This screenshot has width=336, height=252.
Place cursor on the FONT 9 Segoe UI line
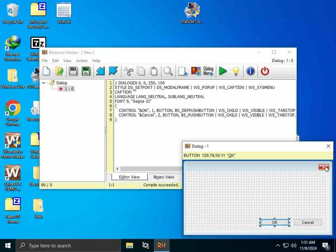pos(133,101)
